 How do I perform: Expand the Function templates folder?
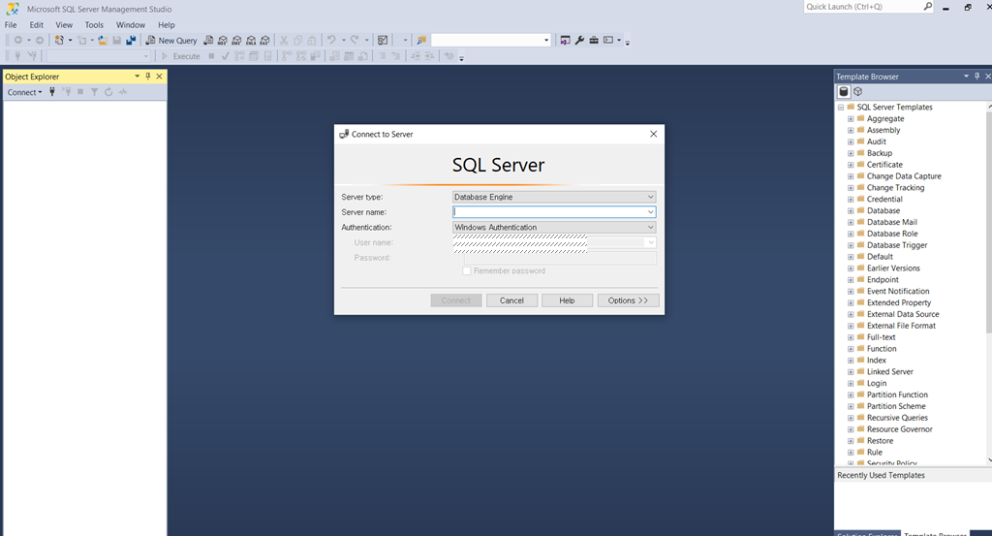click(851, 349)
